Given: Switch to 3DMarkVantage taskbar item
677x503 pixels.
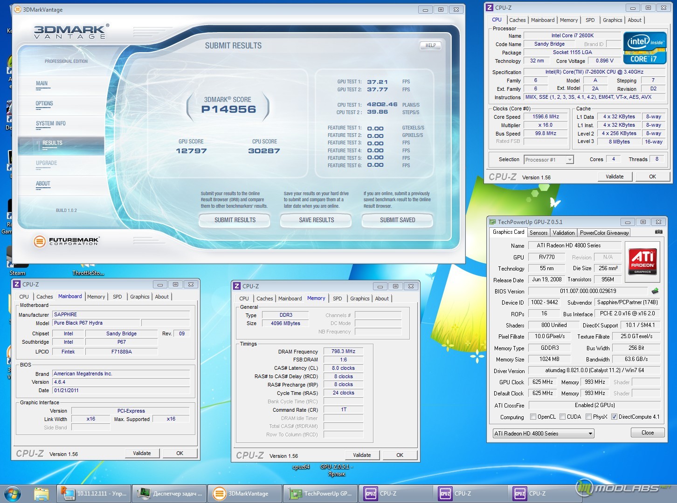Looking at the screenshot, I should (244, 494).
